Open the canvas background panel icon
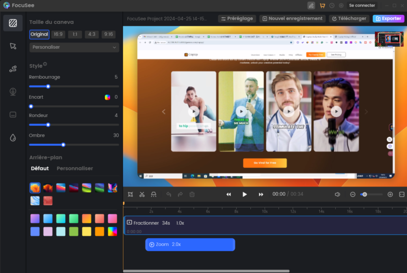407x273 pixels. coord(13,23)
